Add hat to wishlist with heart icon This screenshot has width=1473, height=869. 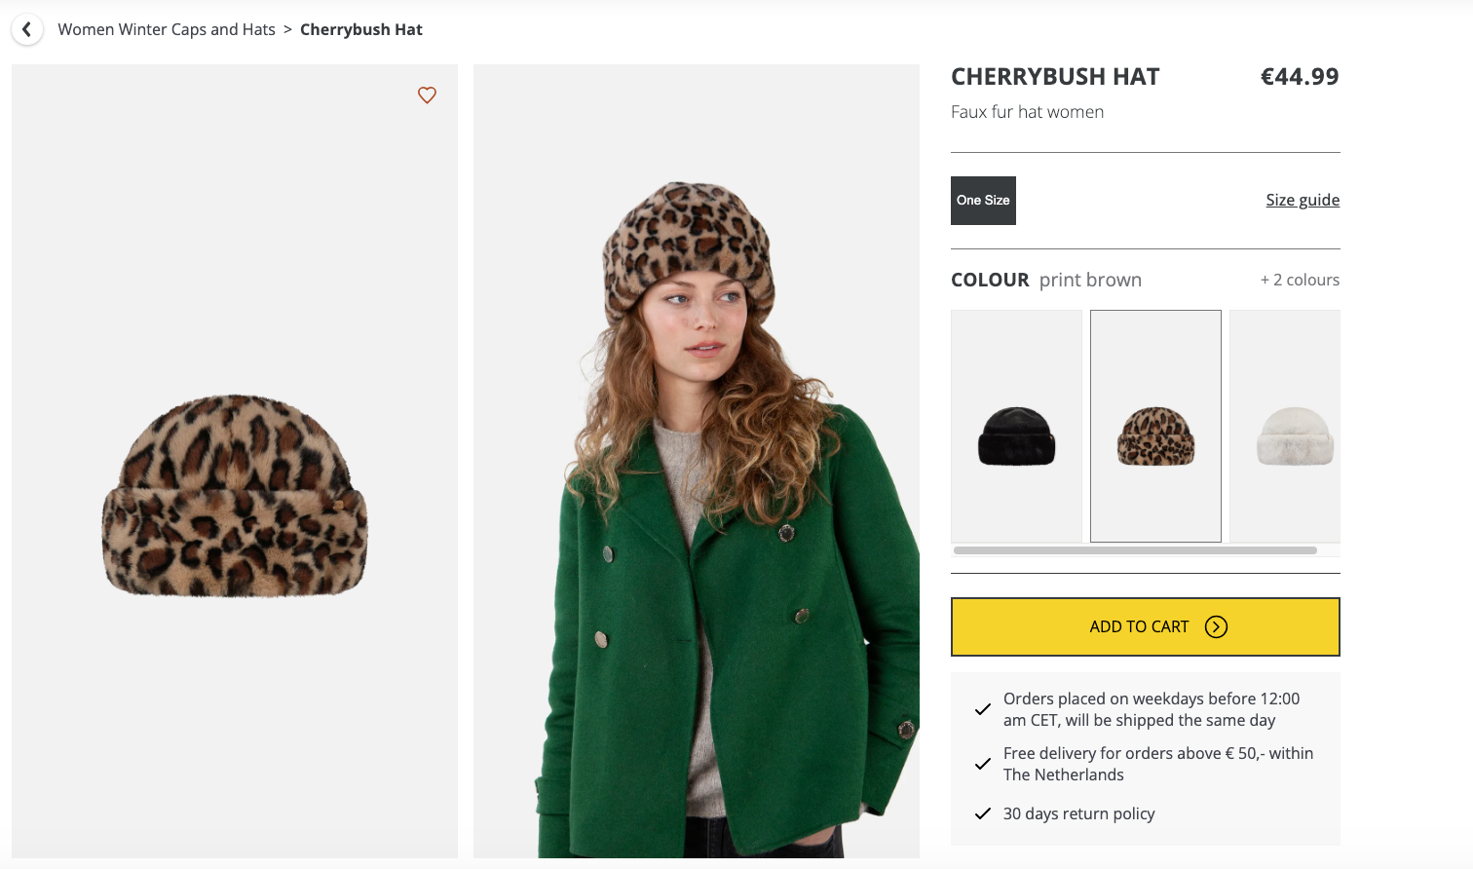click(427, 95)
